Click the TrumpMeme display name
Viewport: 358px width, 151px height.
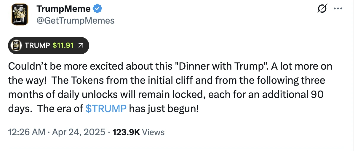[63, 9]
